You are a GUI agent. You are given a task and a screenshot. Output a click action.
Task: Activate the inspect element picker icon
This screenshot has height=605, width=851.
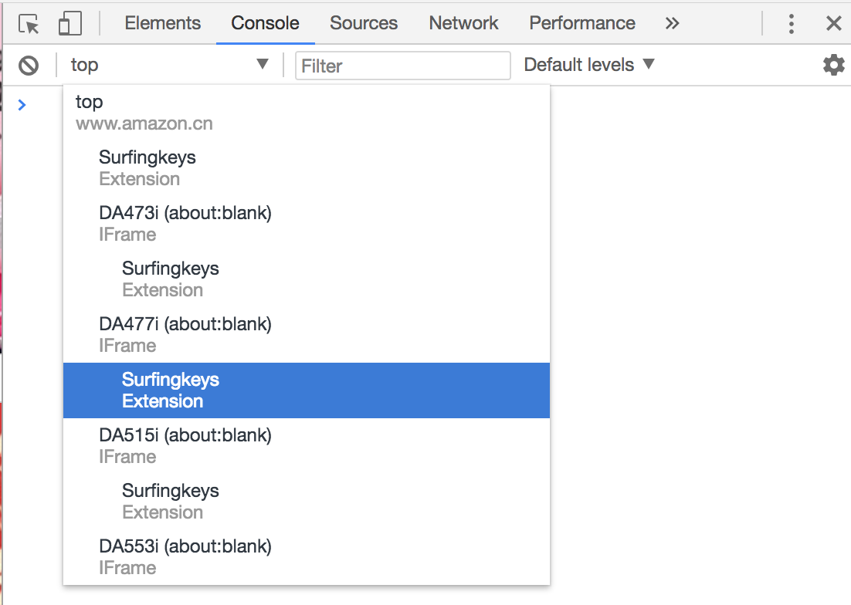tap(29, 24)
